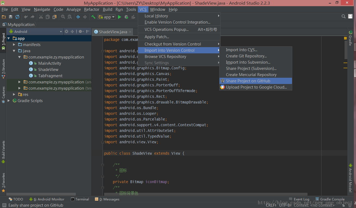Navigate forward with the grey arrow icon

tap(85, 17)
